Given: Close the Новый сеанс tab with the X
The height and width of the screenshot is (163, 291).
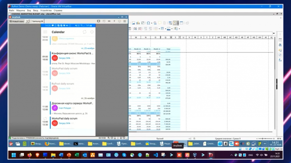Looking at the screenshot, I should point(27,21).
